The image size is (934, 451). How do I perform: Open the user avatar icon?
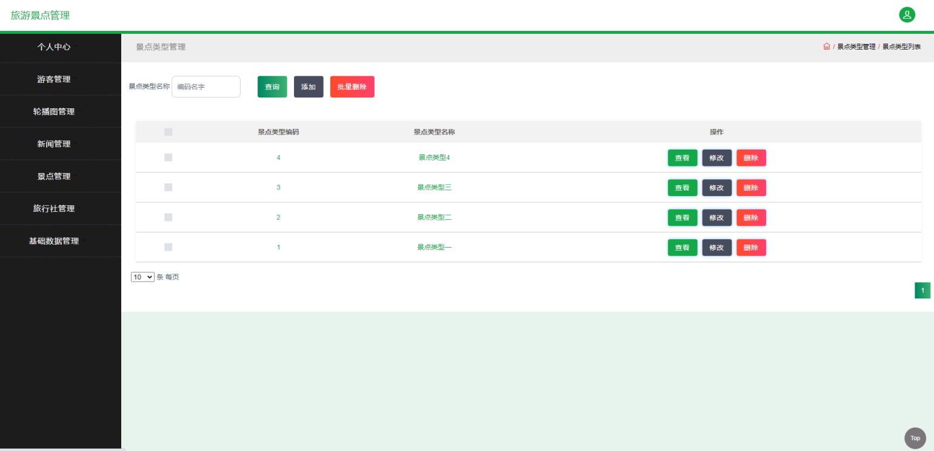click(x=907, y=15)
